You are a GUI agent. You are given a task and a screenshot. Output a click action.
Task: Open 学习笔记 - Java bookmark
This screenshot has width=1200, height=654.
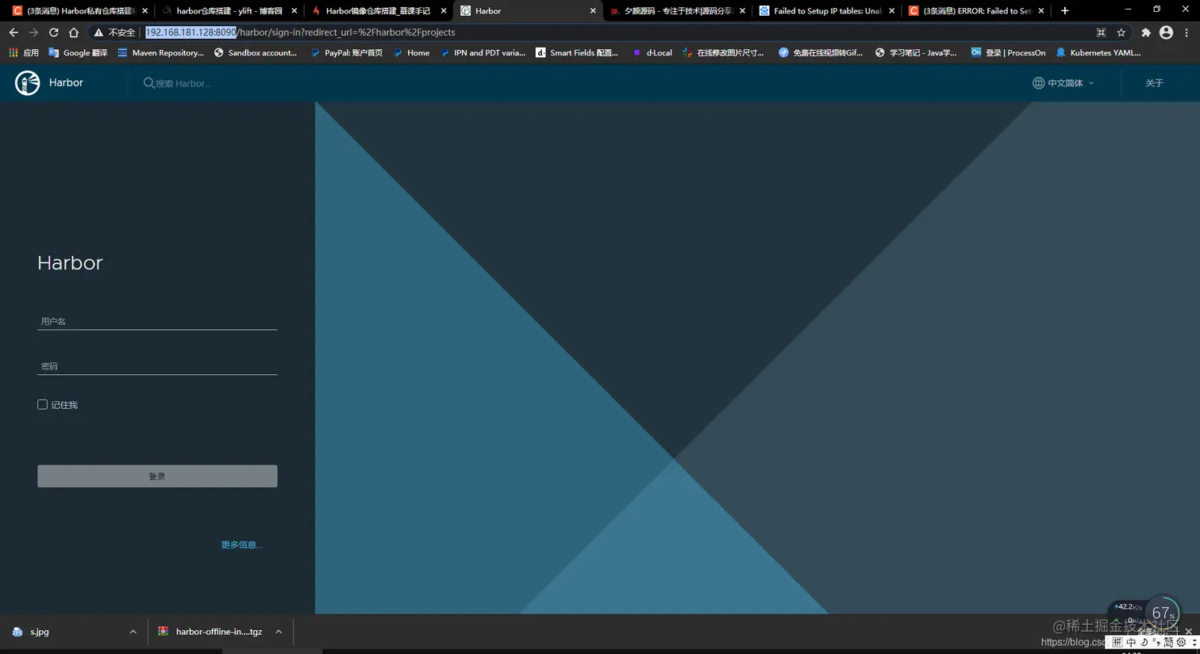(x=915, y=53)
